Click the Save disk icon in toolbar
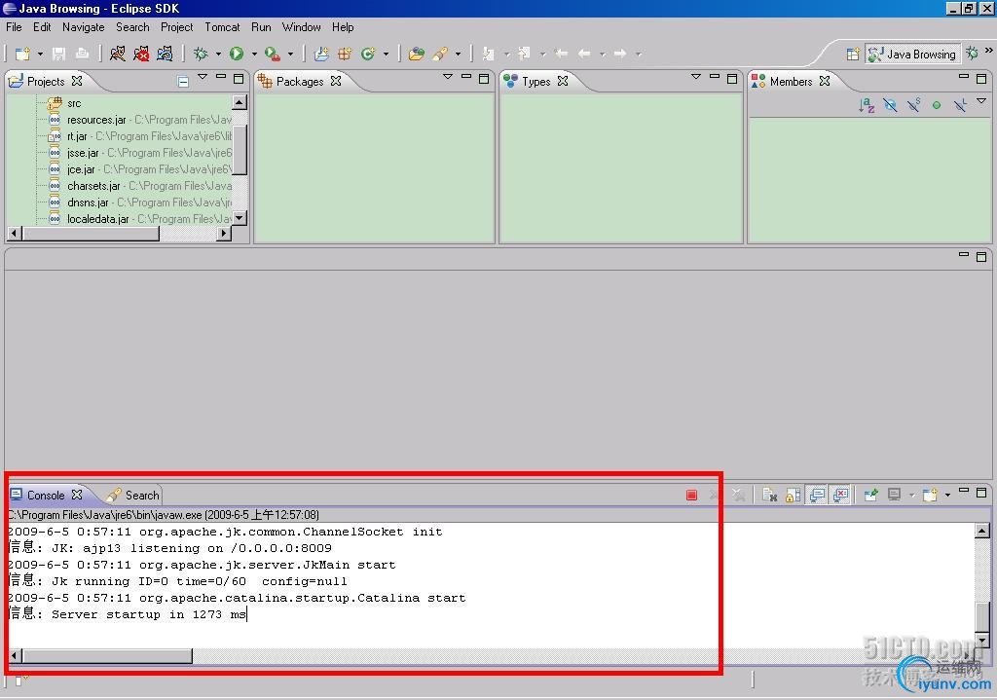 click(59, 55)
